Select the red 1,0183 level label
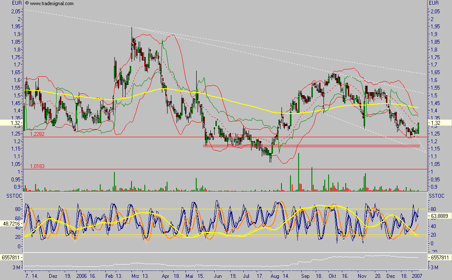The height and width of the screenshot is (280, 452). (37, 166)
